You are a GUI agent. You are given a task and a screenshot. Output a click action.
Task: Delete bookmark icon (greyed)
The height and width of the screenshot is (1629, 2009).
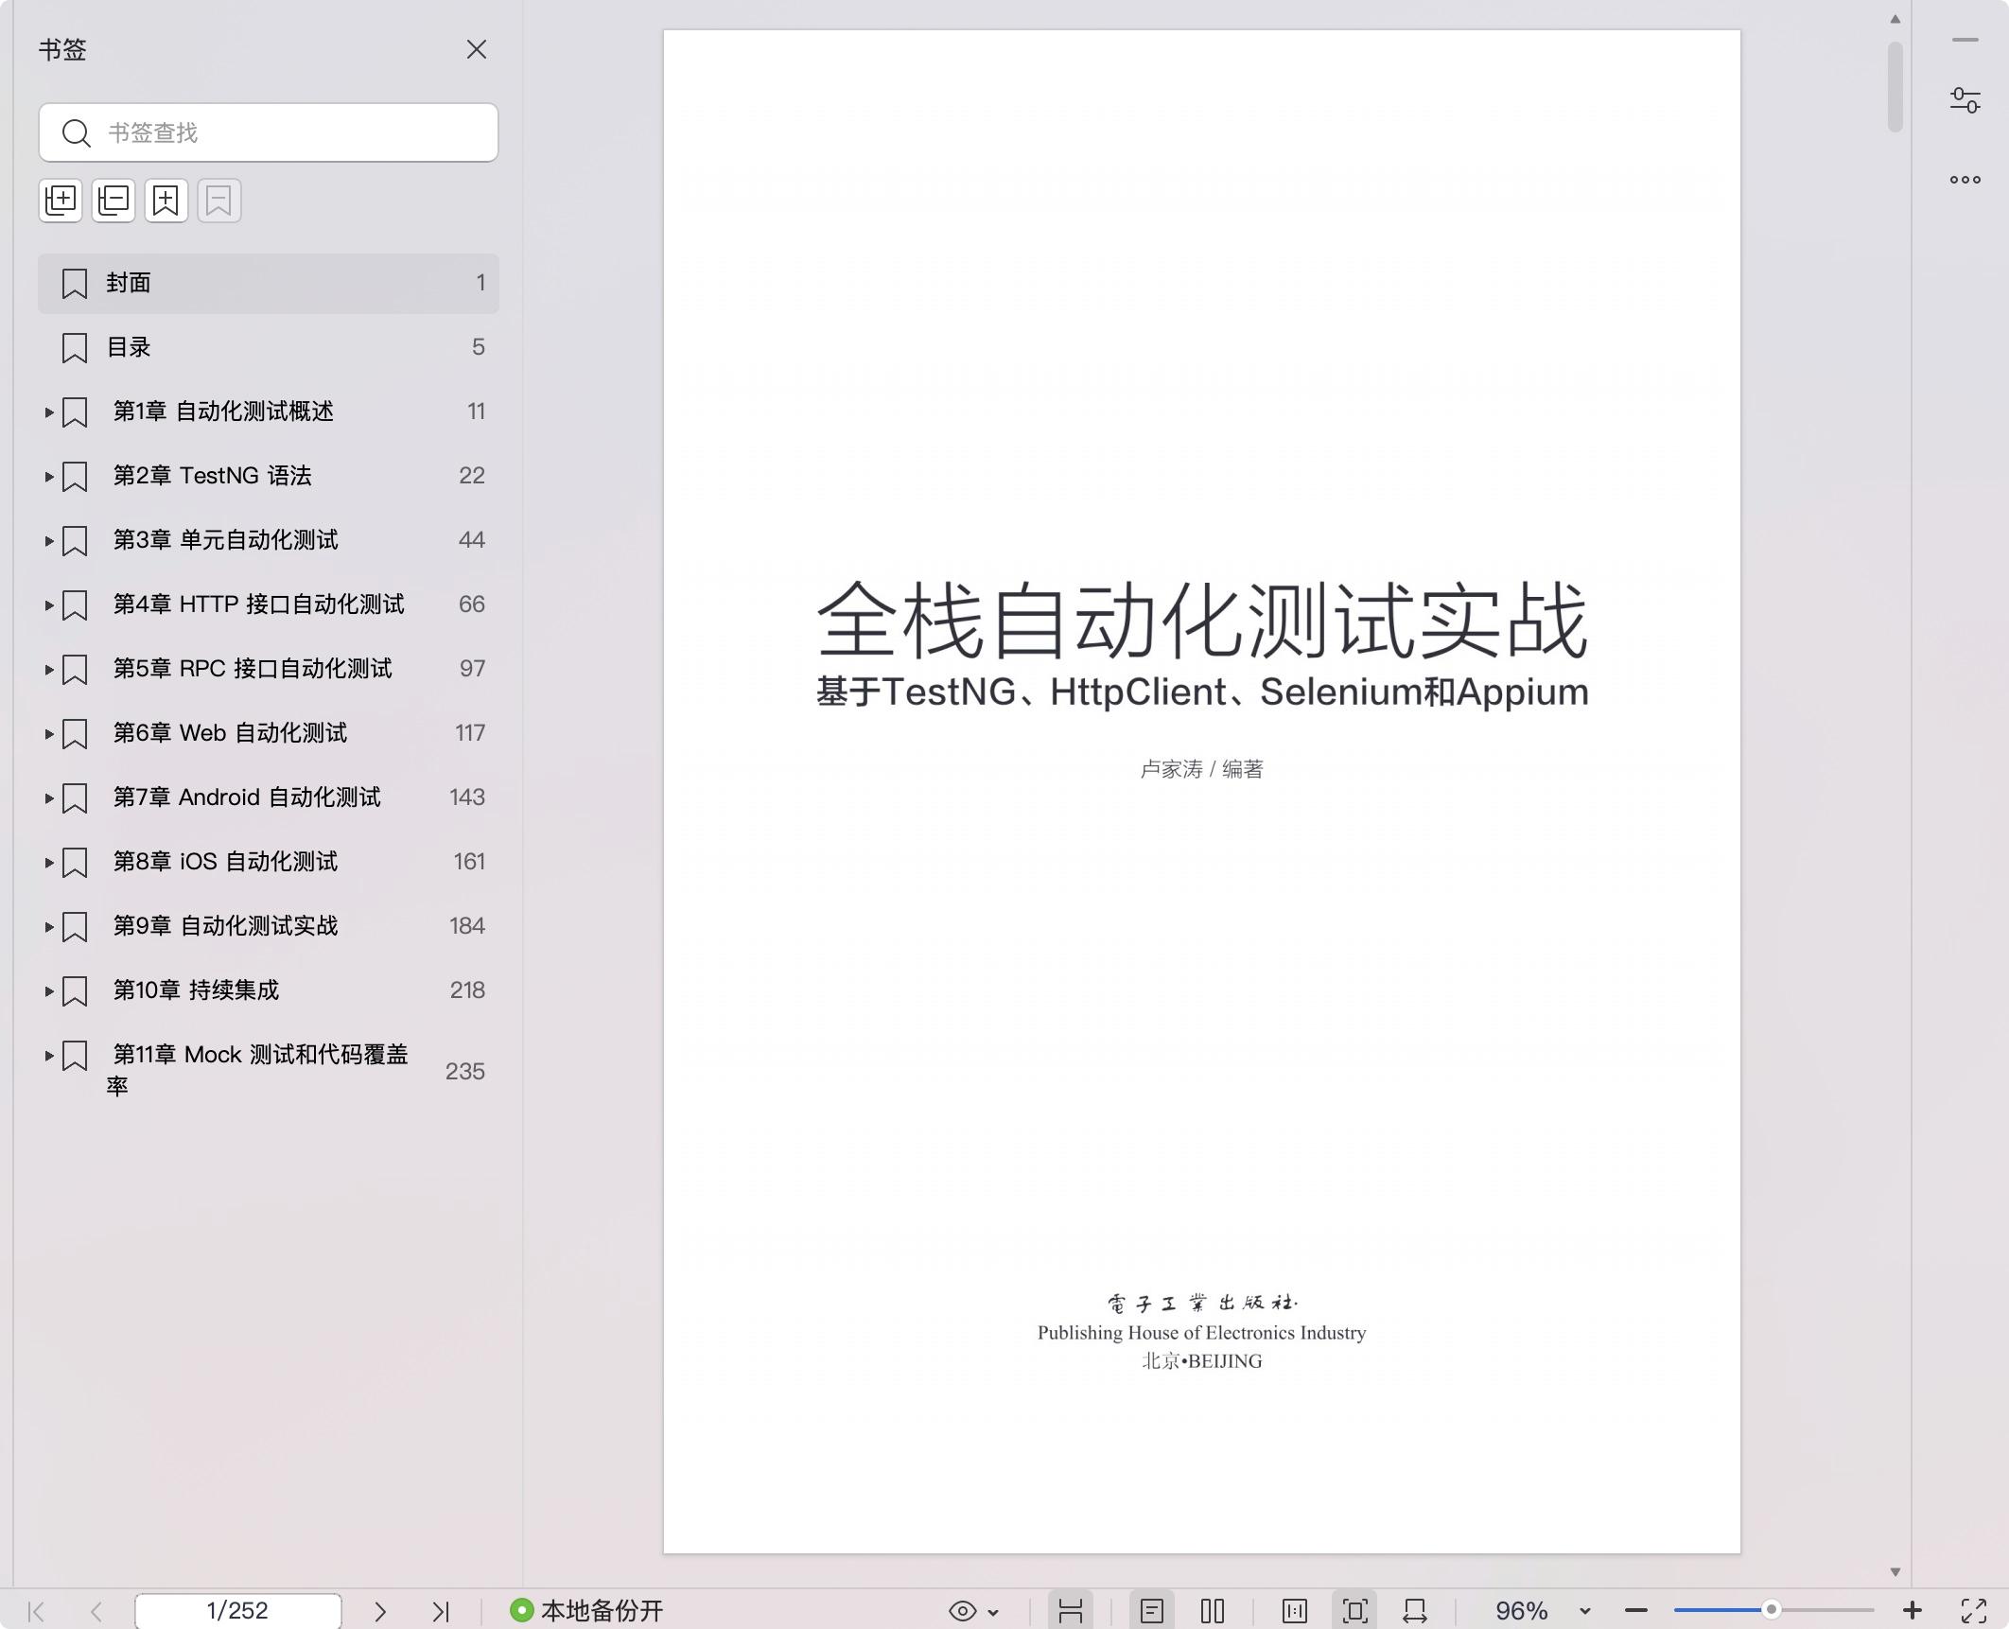(219, 201)
